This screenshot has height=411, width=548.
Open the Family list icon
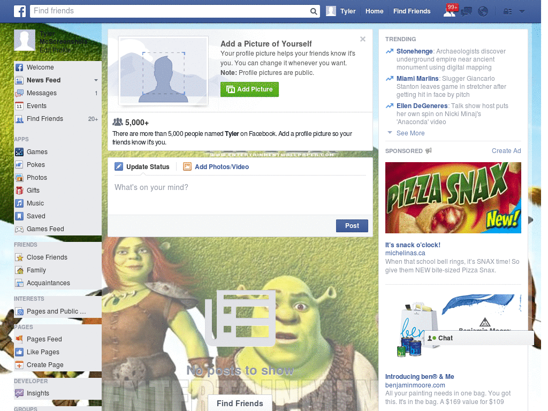pos(19,270)
